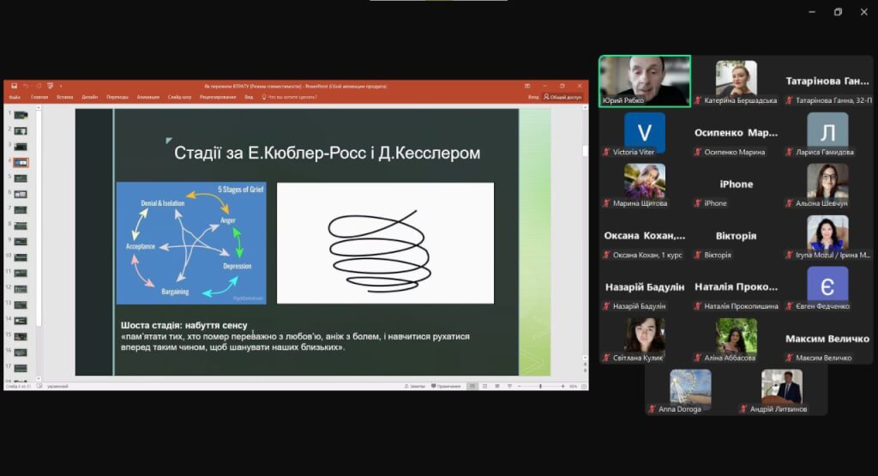This screenshot has width=878, height=476.
Task: Click the Undo arrow in Quick Access toolbar
Action: (26, 86)
